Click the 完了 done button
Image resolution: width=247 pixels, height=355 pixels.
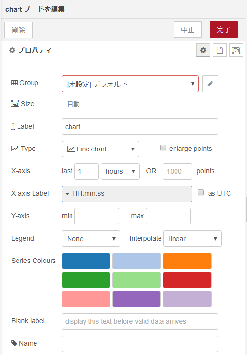(224, 30)
